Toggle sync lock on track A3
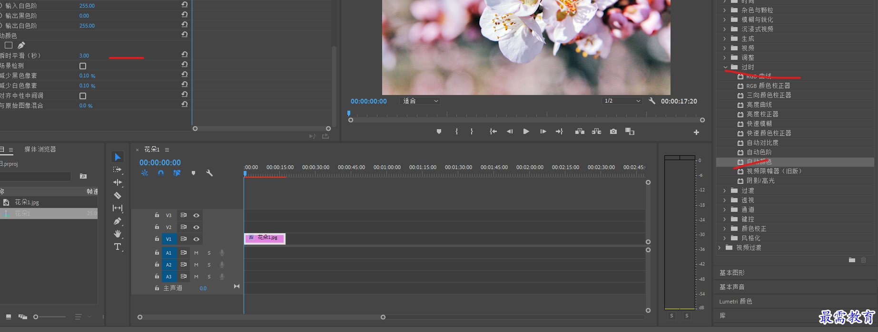Image resolution: width=878 pixels, height=332 pixels. tap(183, 276)
